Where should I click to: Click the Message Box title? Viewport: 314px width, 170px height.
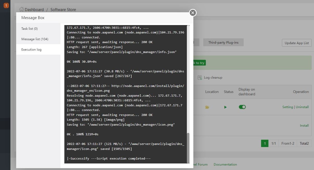[33, 18]
